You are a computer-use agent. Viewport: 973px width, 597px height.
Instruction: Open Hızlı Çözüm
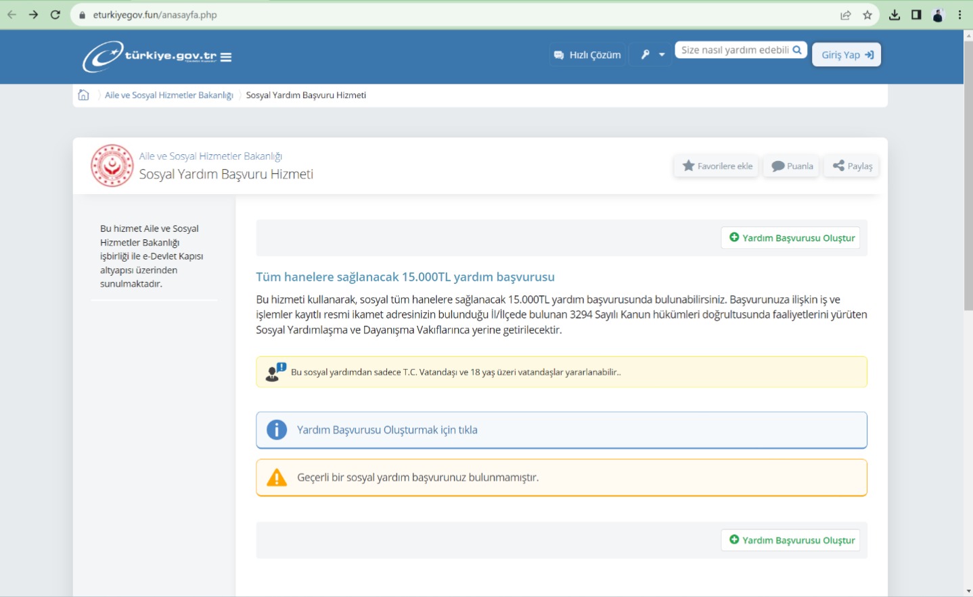(587, 55)
